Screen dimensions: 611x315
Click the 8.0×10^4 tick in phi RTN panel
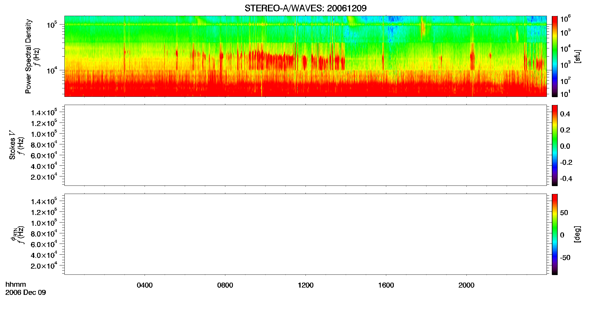click(x=44, y=233)
